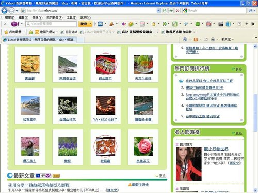
Task: Open a new tab with blank tab button
Action: pos(80,40)
